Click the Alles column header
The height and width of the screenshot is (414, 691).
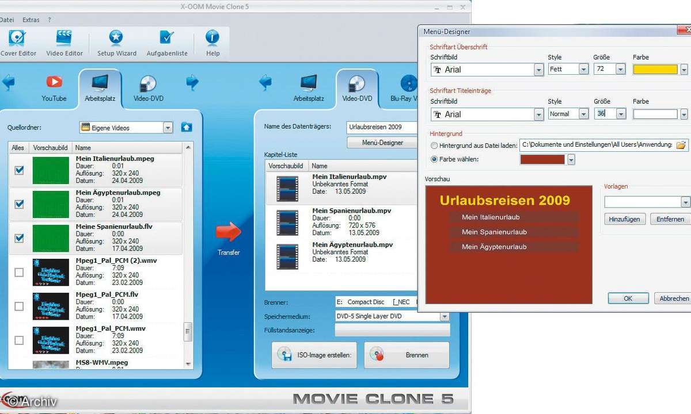point(18,148)
